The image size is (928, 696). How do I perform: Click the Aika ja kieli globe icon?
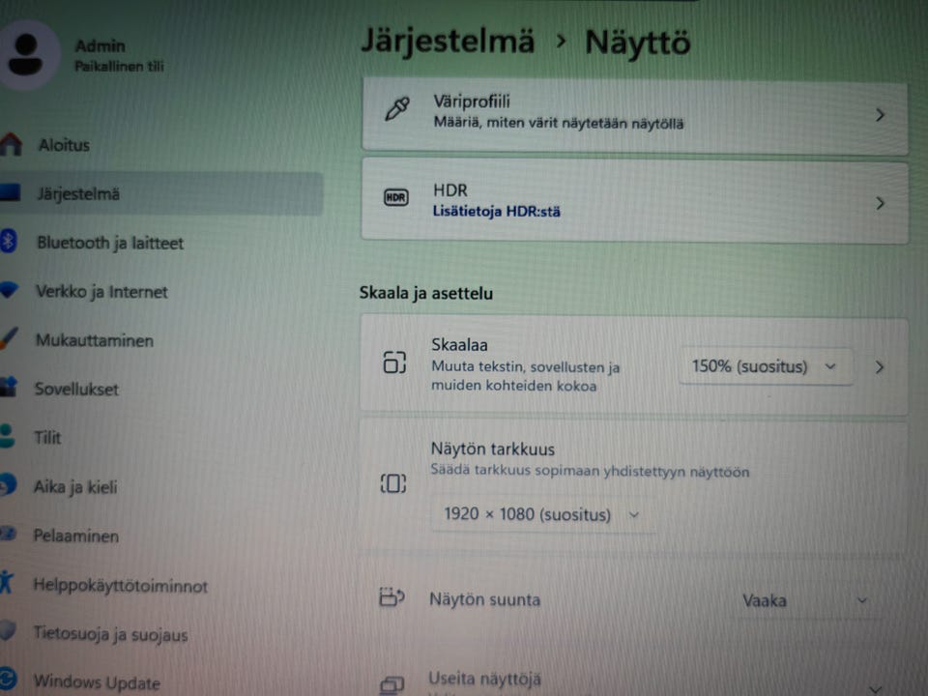[x=8, y=484]
